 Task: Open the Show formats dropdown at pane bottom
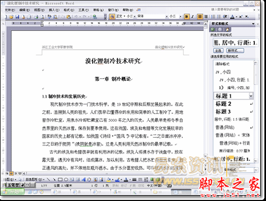[x=256, y=170]
